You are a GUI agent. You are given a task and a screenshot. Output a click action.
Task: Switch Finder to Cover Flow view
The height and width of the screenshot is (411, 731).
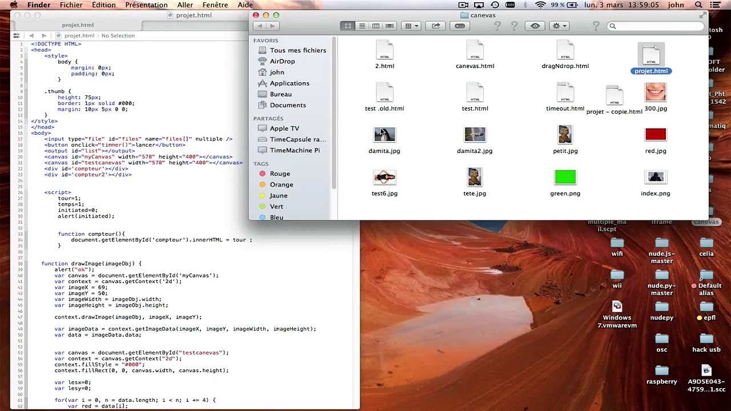click(x=389, y=26)
